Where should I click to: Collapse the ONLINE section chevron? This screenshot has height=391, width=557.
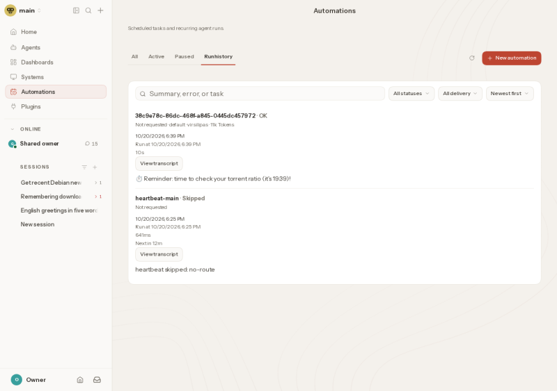tap(13, 129)
